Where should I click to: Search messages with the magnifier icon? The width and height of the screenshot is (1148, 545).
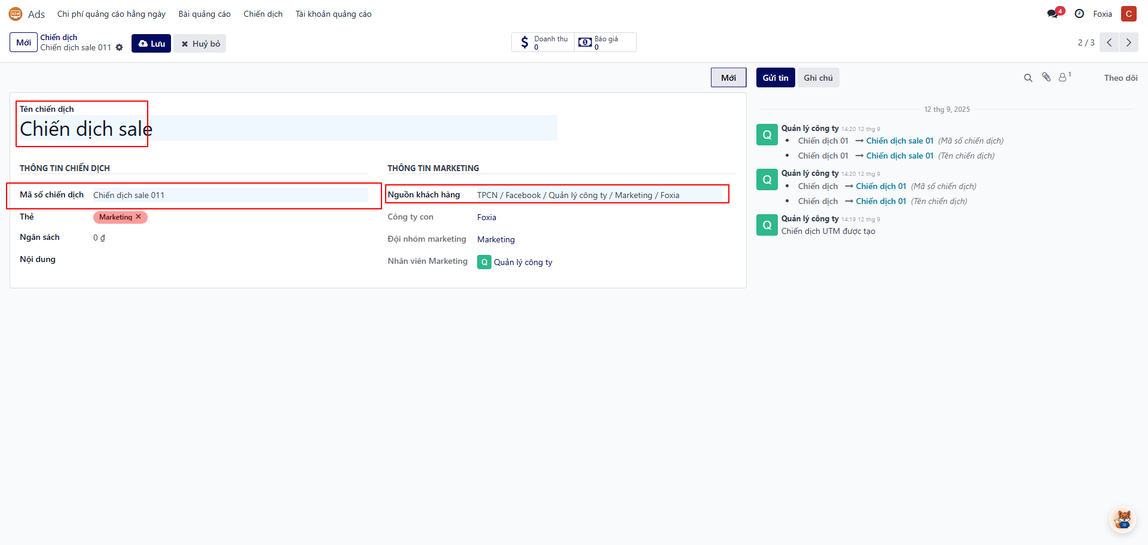point(1028,78)
